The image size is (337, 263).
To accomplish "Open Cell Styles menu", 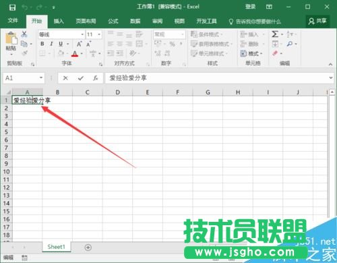I will pos(209,53).
